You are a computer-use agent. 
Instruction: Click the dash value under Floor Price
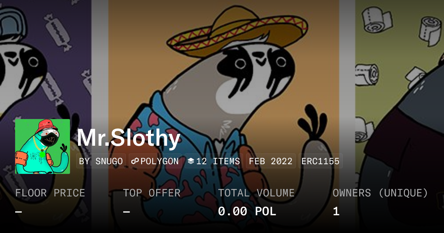point(18,212)
